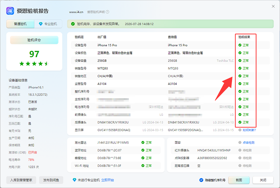The width and height of the screenshot is (280, 188).
Task: Switch to the 专业验机 tab
Action: click(x=48, y=24)
